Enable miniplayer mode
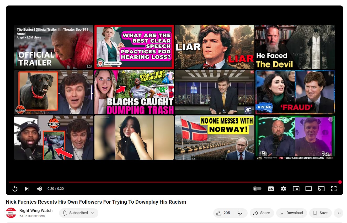The height and width of the screenshot is (223, 347). (x=296, y=189)
